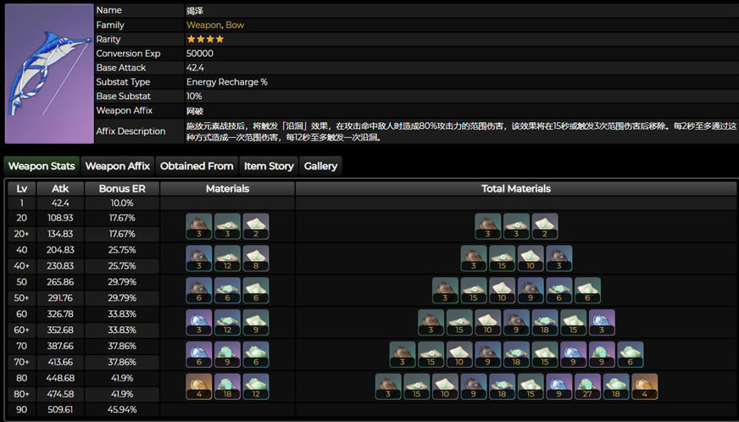Click the purple quantity 18 icon in Materials column
This screenshot has width=739, height=422.
(228, 386)
